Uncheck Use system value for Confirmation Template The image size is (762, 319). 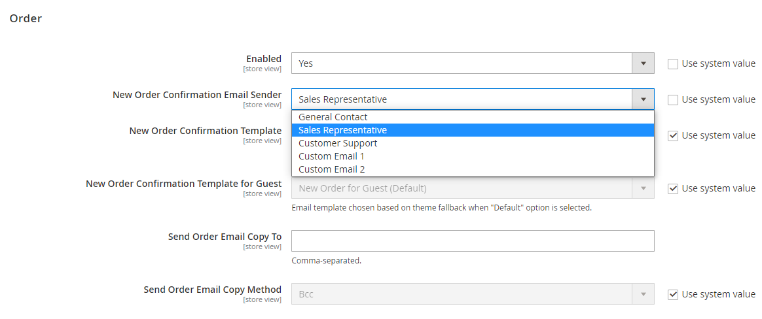tap(673, 136)
